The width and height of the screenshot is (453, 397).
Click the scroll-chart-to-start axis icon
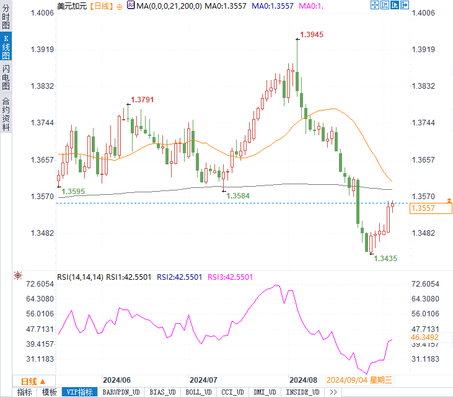(x=385, y=5)
